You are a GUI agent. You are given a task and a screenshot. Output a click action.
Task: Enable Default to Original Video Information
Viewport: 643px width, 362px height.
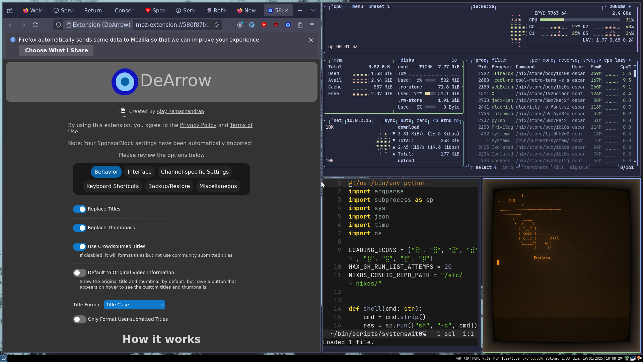pos(80,273)
